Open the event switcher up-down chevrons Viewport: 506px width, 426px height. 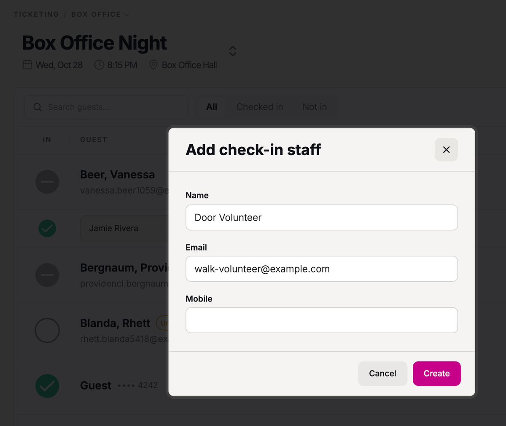[232, 51]
